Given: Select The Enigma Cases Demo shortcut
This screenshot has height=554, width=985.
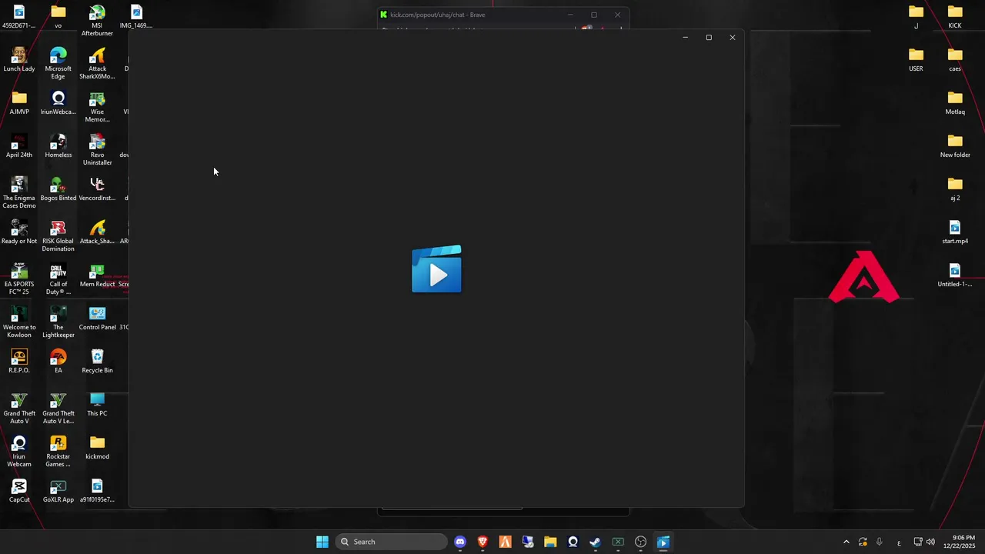Looking at the screenshot, I should click(19, 193).
